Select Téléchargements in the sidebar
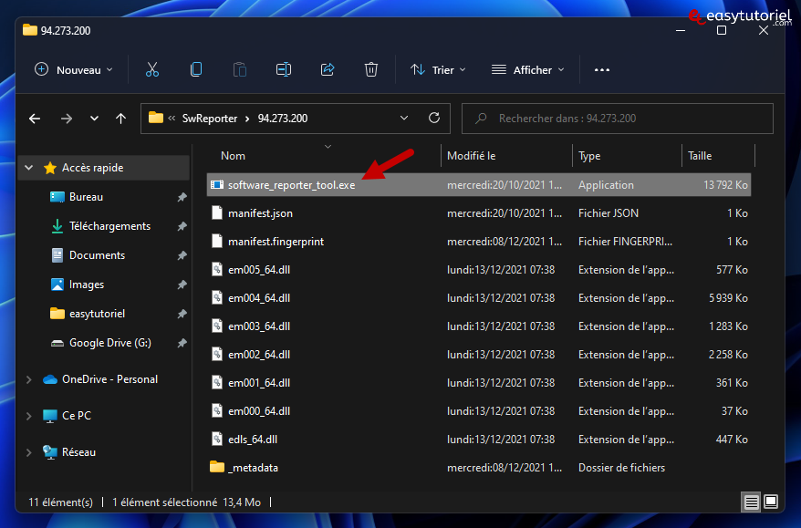 (x=109, y=226)
